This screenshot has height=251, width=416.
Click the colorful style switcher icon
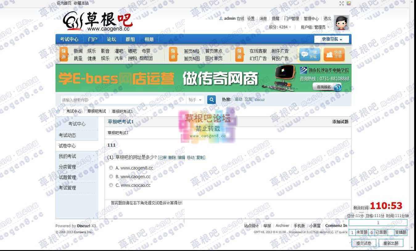(x=349, y=3)
